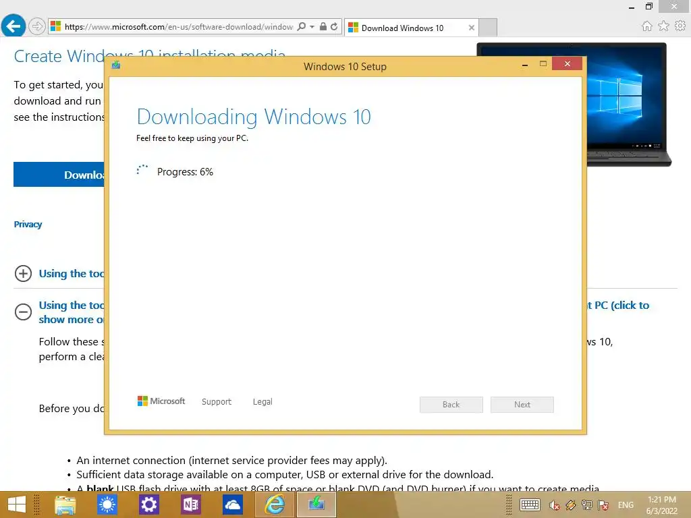Refresh the page with reload icon
Image resolution: width=691 pixels, height=518 pixels.
click(335, 26)
